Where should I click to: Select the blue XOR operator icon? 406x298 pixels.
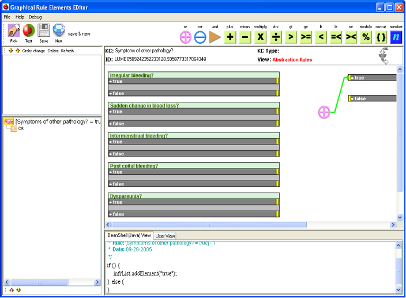[x=200, y=37]
